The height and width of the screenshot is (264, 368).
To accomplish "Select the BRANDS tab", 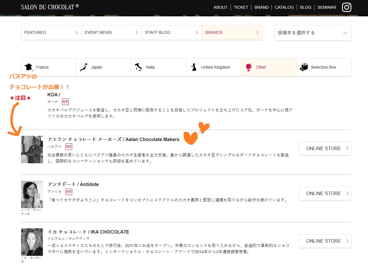I will pos(232,32).
